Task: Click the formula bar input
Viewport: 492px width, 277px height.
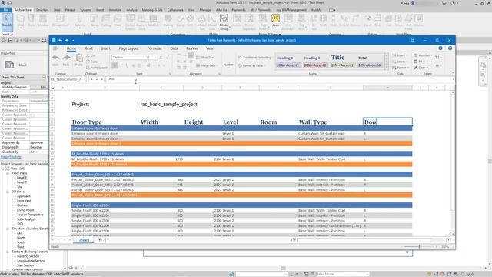Action: [279, 79]
